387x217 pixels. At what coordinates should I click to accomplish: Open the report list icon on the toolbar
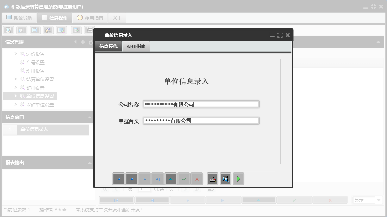[x=22, y=30]
